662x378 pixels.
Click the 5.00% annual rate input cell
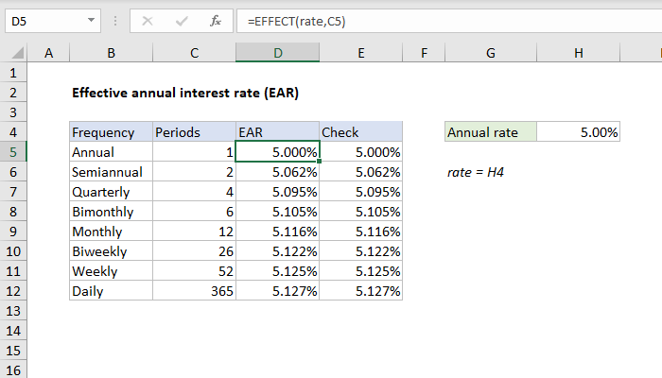pos(579,132)
